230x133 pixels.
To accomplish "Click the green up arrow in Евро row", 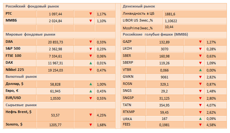I will coord(90,91).
